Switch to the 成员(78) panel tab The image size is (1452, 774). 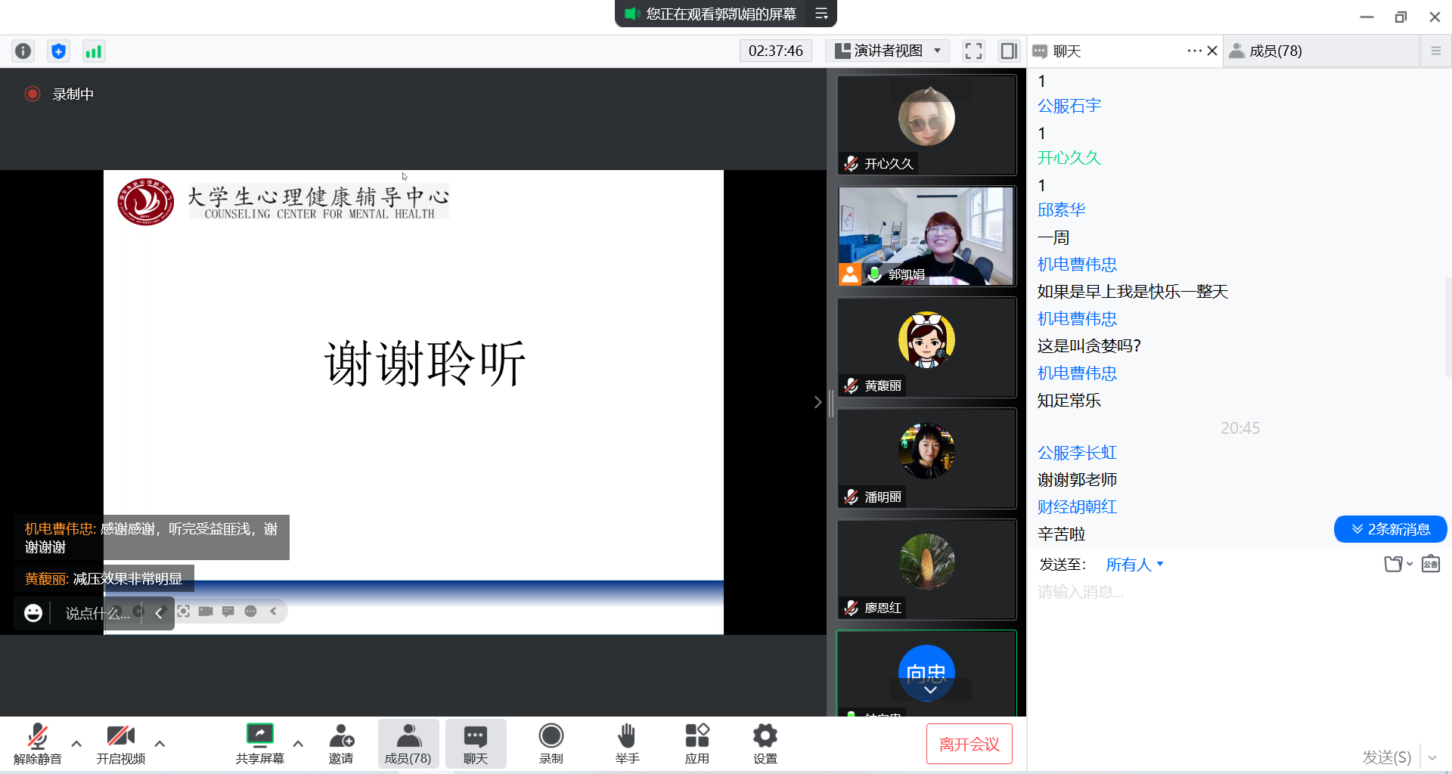1275,51
